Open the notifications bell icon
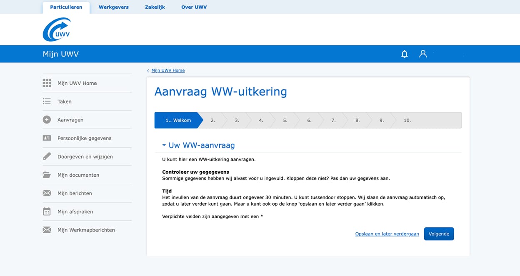This screenshot has width=520, height=276. [x=404, y=54]
